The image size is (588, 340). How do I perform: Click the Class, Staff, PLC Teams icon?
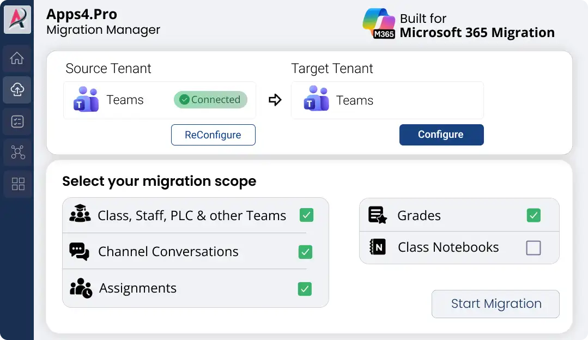[x=80, y=214]
